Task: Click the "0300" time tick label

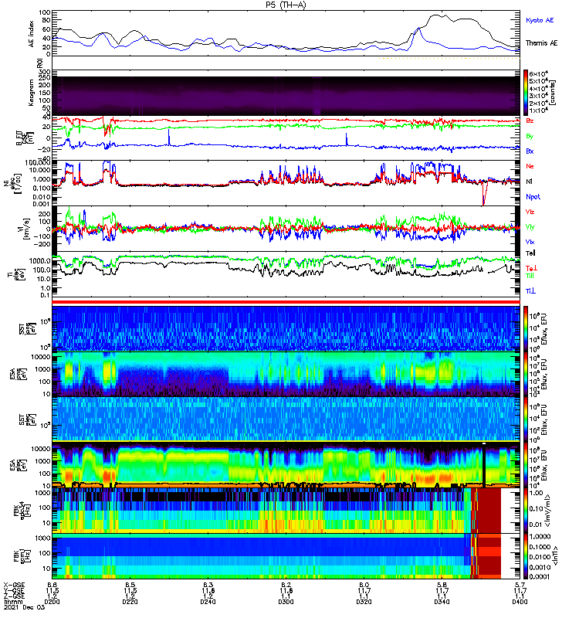Action: pyautogui.click(x=286, y=602)
